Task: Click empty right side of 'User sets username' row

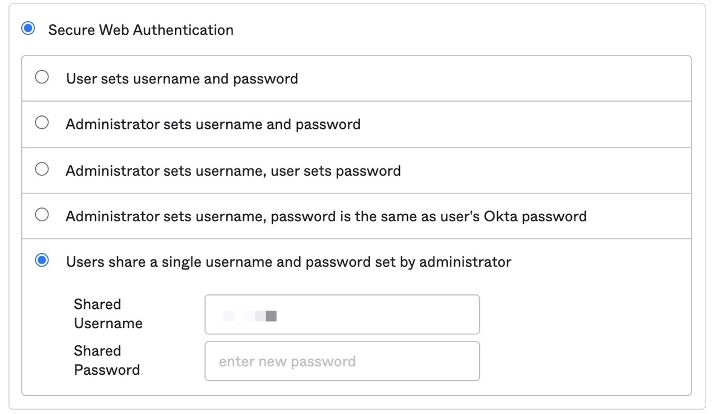Action: [x=514, y=79]
